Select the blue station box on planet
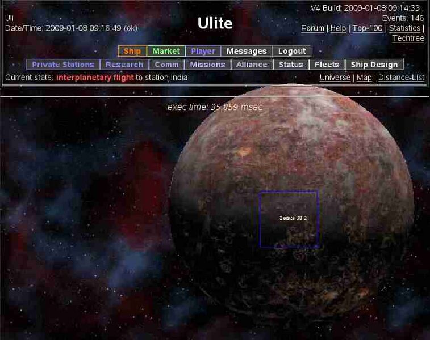 289,219
